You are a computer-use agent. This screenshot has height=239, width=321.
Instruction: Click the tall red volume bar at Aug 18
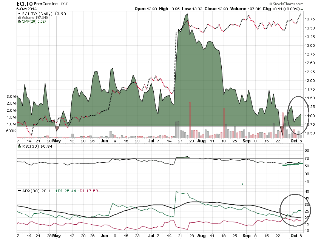point(224,123)
